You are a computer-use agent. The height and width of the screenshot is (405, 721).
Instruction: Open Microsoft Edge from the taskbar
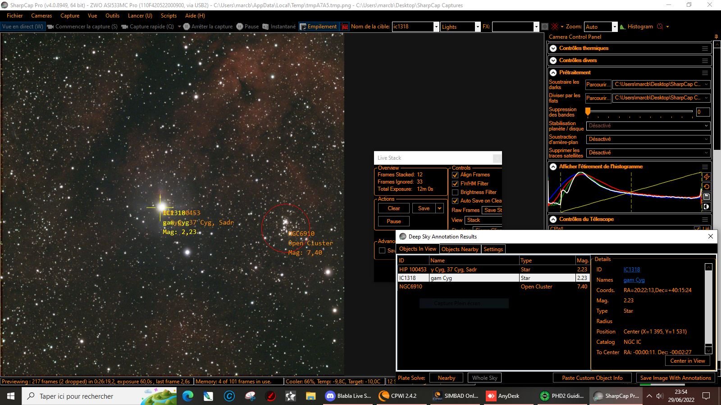click(x=187, y=396)
